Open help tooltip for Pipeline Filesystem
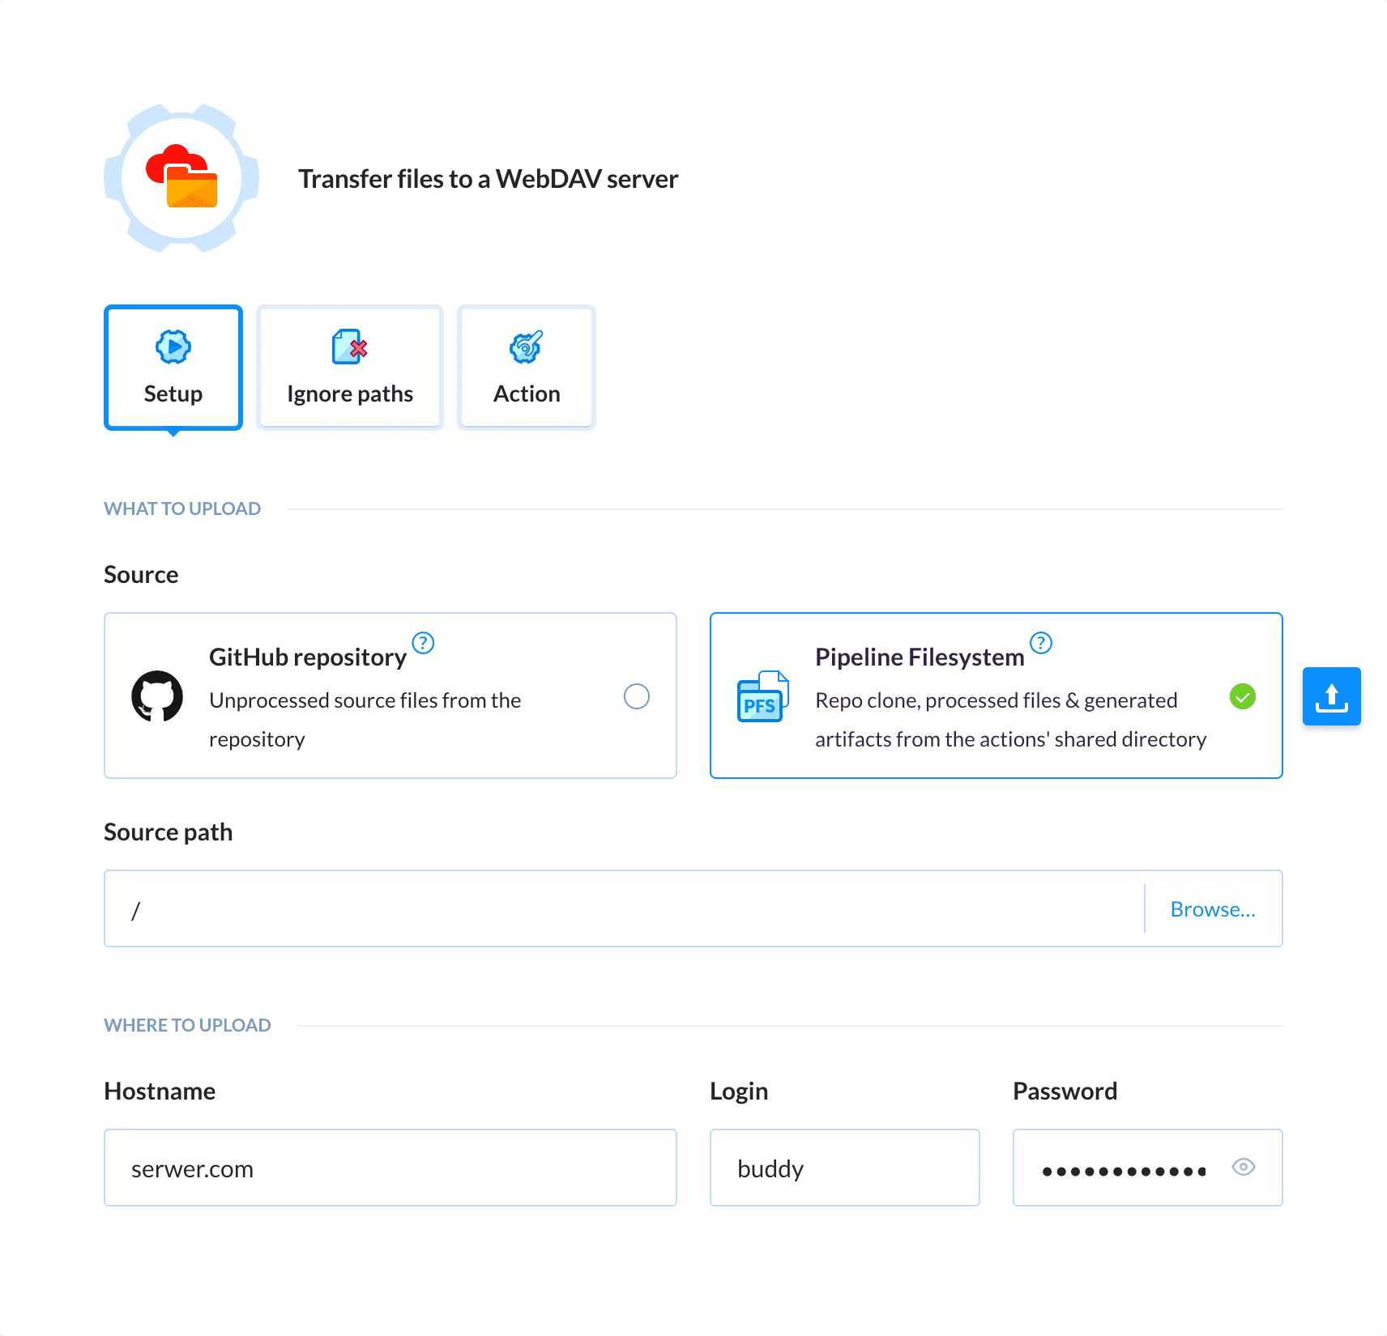The height and width of the screenshot is (1336, 1387). pyautogui.click(x=1040, y=643)
